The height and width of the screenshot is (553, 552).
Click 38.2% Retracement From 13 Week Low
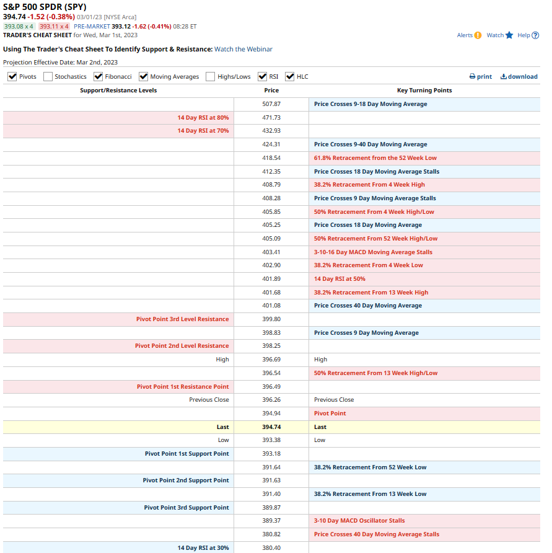[370, 494]
